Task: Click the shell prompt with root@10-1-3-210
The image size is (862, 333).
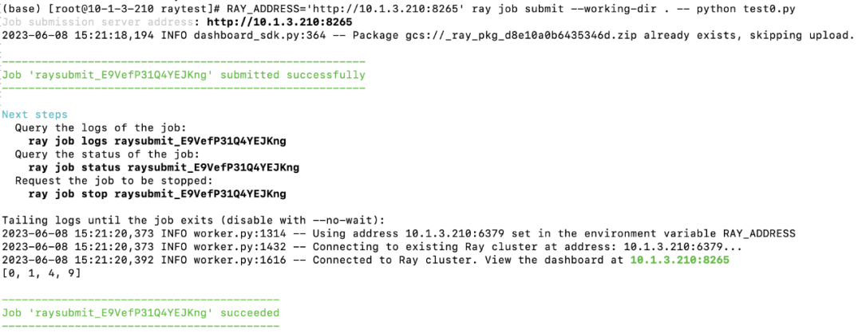Action: pyautogui.click(x=110, y=10)
